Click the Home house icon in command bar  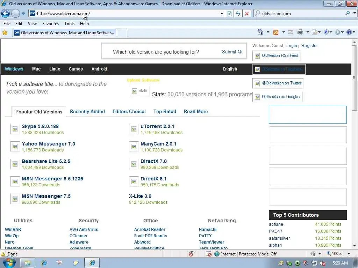(x=260, y=32)
